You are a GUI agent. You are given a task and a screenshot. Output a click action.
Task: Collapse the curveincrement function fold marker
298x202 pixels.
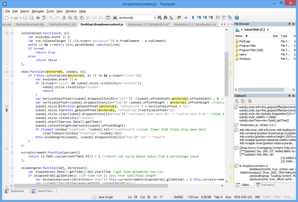pos(12,152)
